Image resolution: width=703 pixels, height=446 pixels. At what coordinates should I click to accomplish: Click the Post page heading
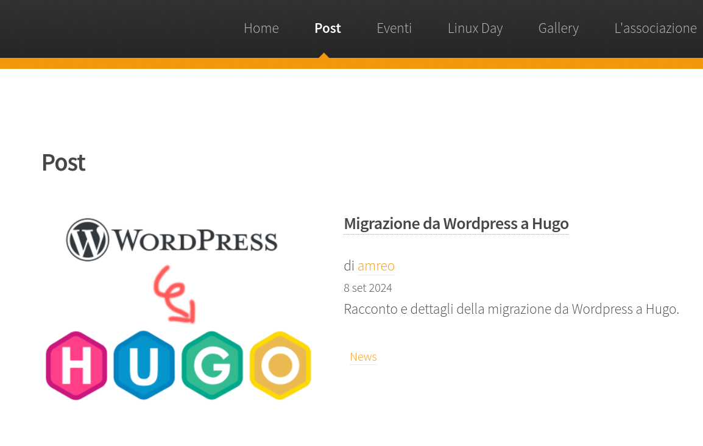(x=64, y=162)
